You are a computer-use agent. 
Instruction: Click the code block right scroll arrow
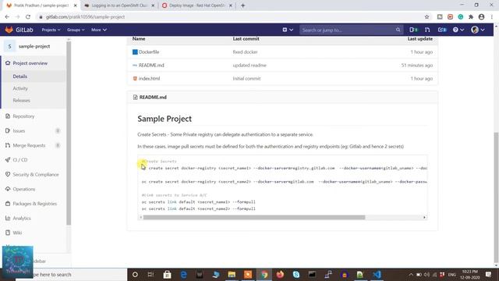click(424, 217)
